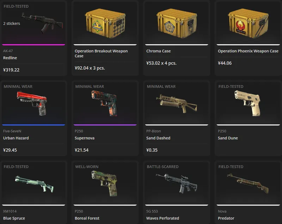The width and height of the screenshot is (282, 224).
Task: Select the P250 Sand Dune pistol image
Action: (248, 103)
